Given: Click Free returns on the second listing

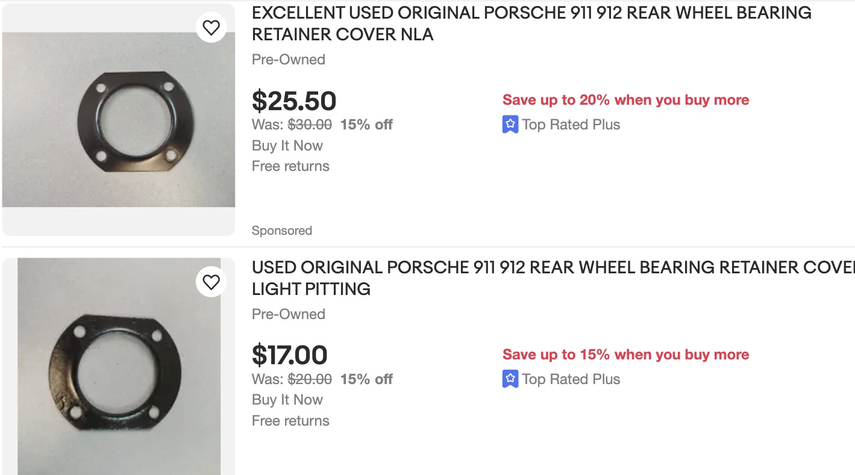Looking at the screenshot, I should point(290,421).
